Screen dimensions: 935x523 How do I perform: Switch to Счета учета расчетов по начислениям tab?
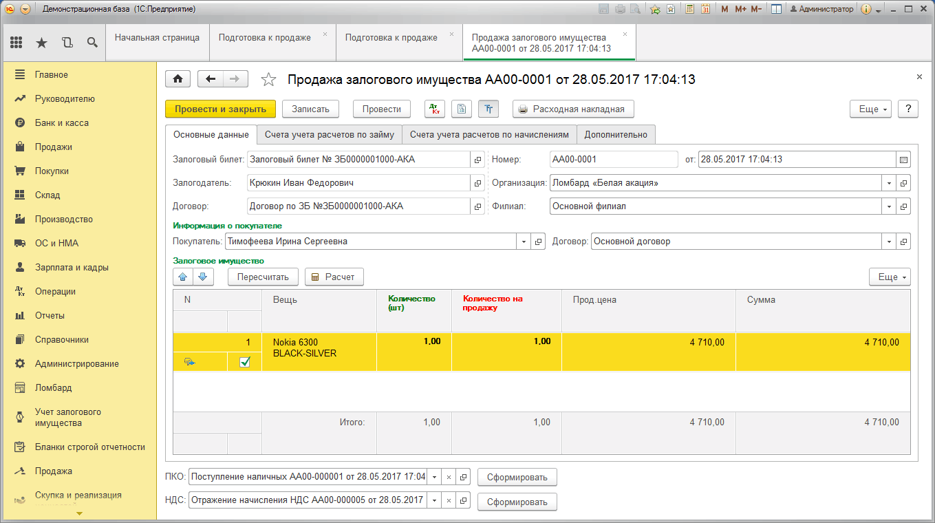pyautogui.click(x=489, y=134)
